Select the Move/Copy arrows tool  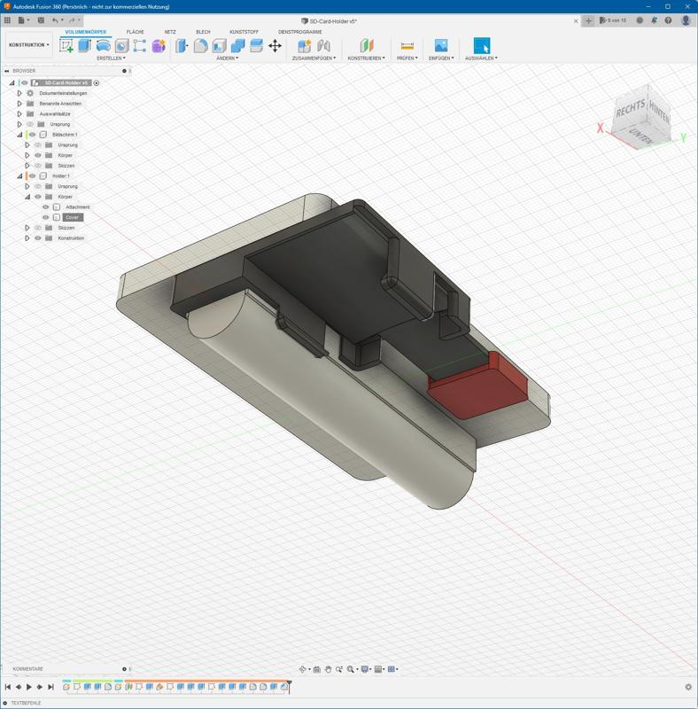pyautogui.click(x=275, y=46)
